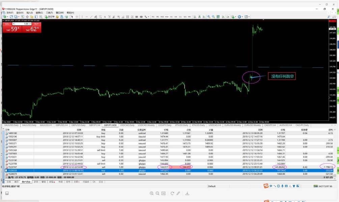Image resolution: width=339 pixels, height=202 pixels.
Task: Select the rectangle shape tool
Action: (x=137, y=16)
